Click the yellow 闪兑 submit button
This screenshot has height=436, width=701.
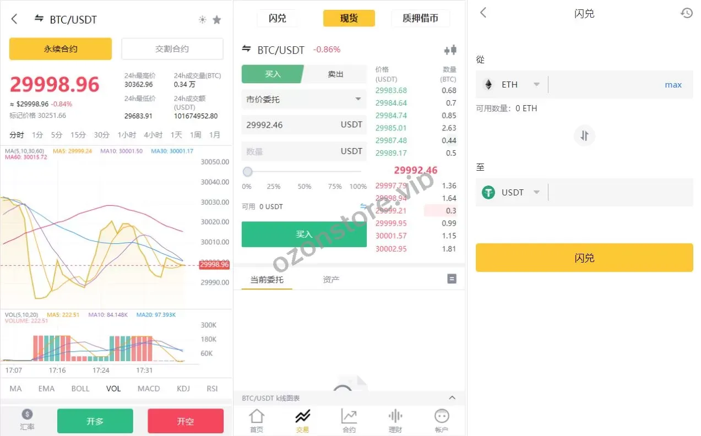tap(584, 258)
